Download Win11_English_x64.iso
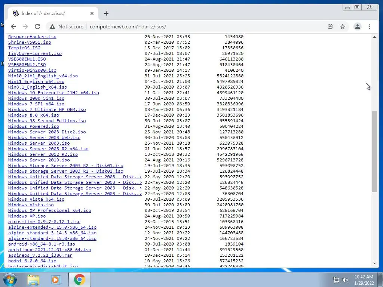Screen dimensions: 383x287 pyautogui.click(x=36, y=81)
